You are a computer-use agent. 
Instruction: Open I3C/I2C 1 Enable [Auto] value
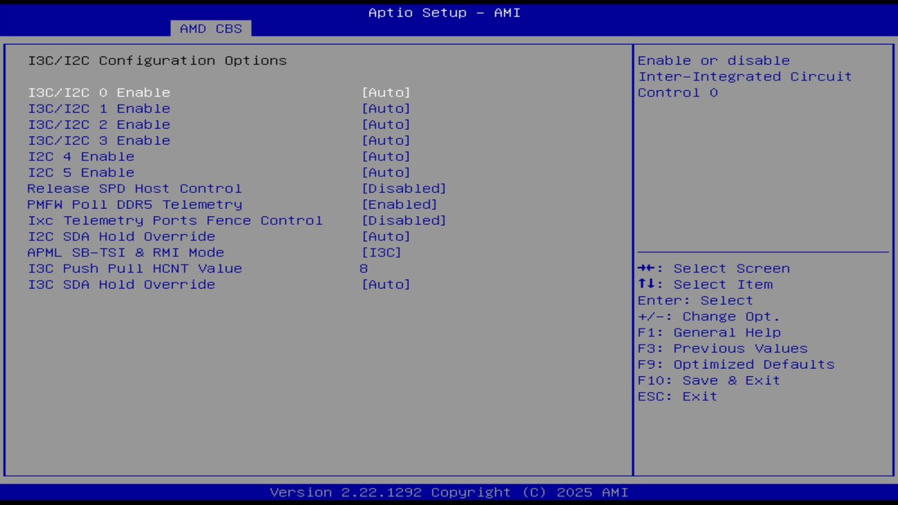point(386,109)
